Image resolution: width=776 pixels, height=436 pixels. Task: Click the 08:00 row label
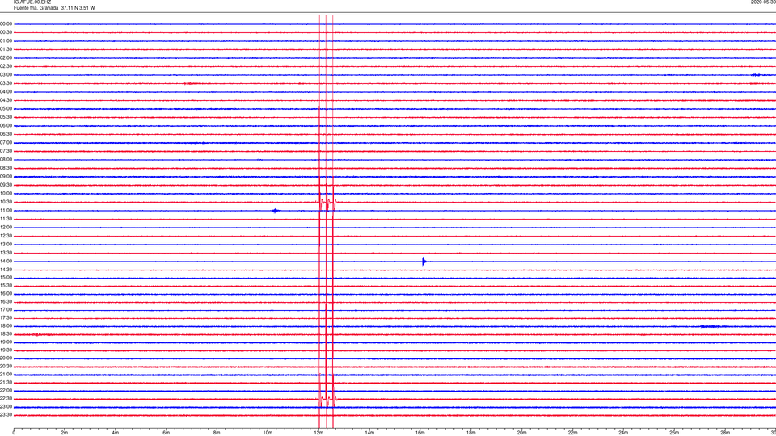click(6, 160)
